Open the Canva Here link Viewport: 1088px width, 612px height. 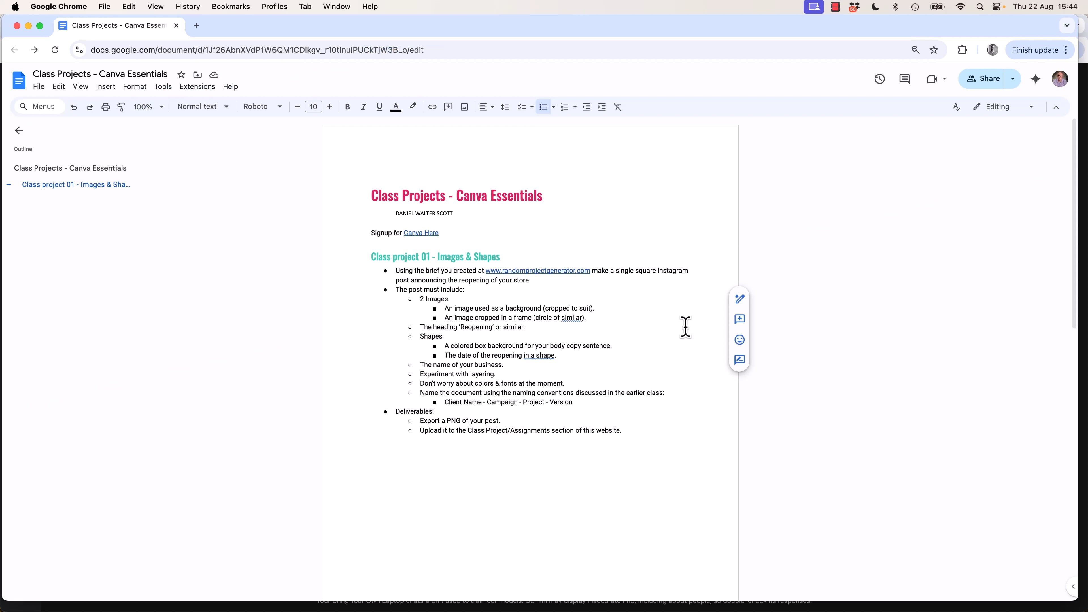point(421,233)
